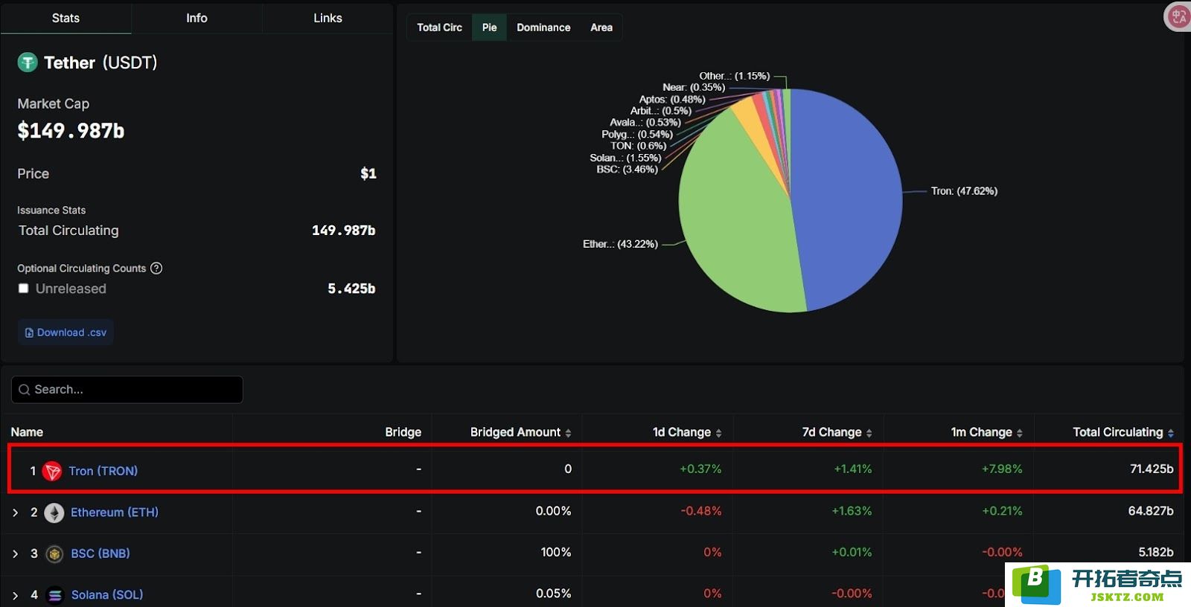
Task: Click the 5.425b unreleased value
Action: 351,289
